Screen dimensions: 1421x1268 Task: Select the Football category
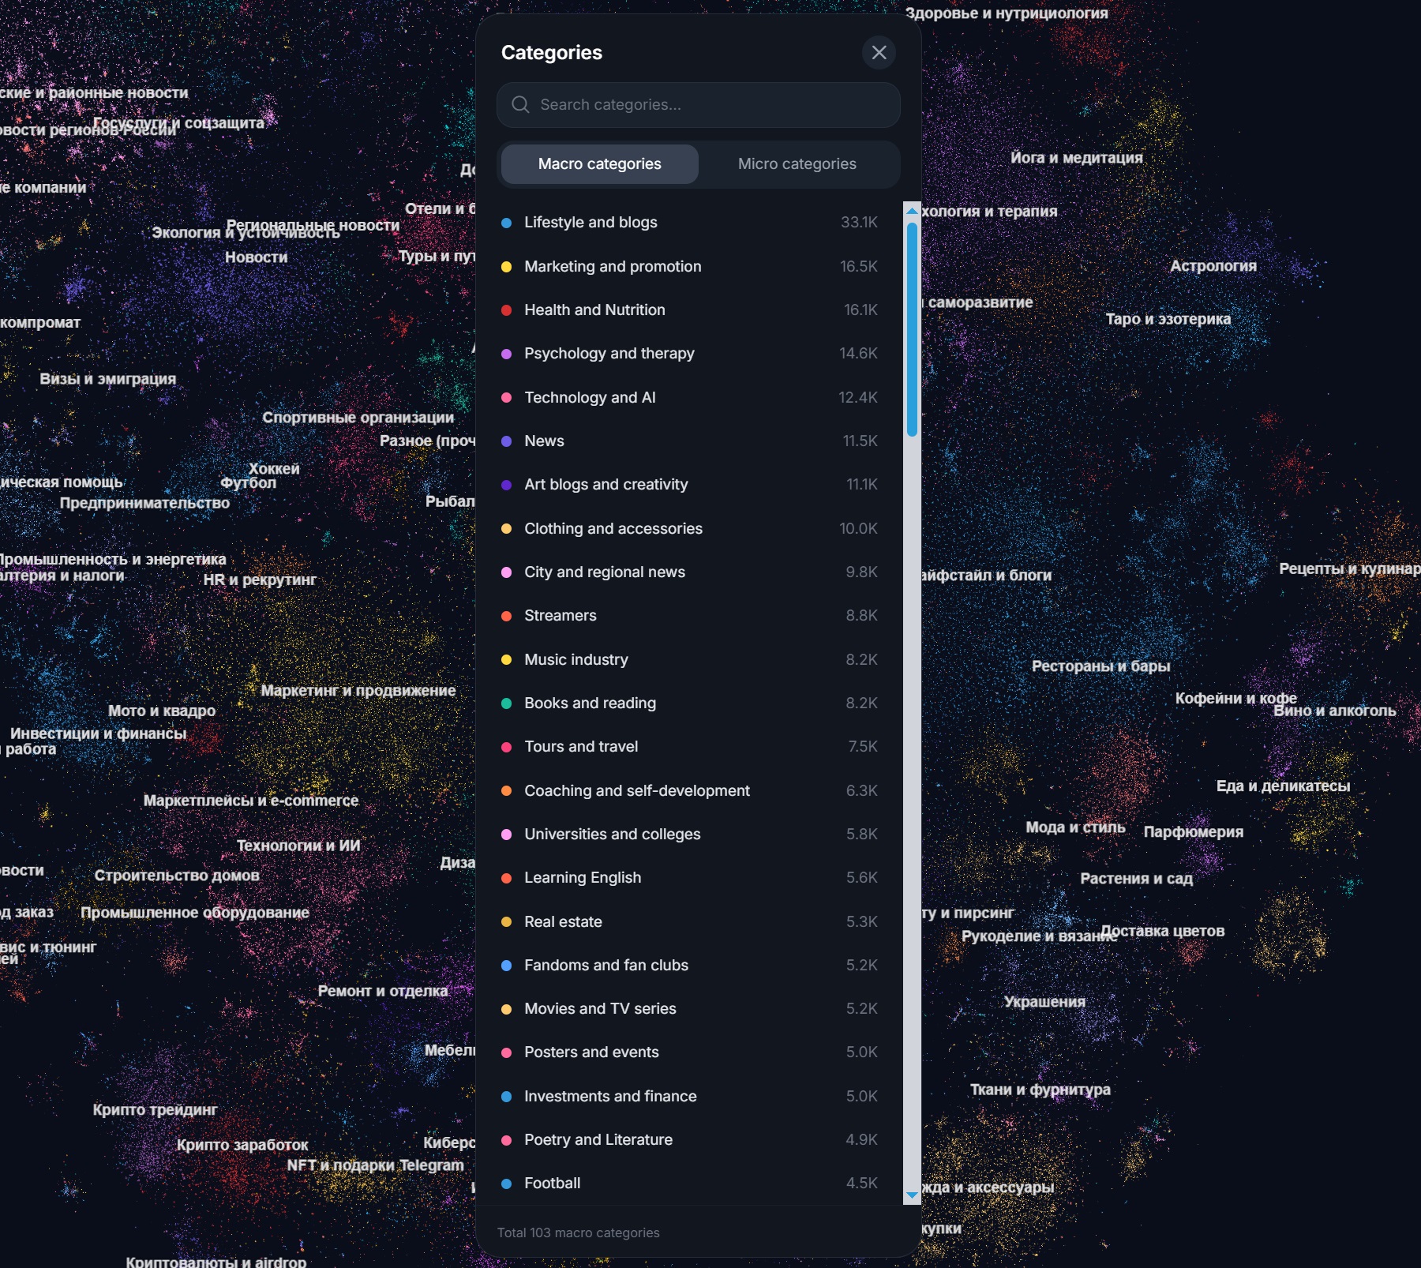[x=690, y=1184]
